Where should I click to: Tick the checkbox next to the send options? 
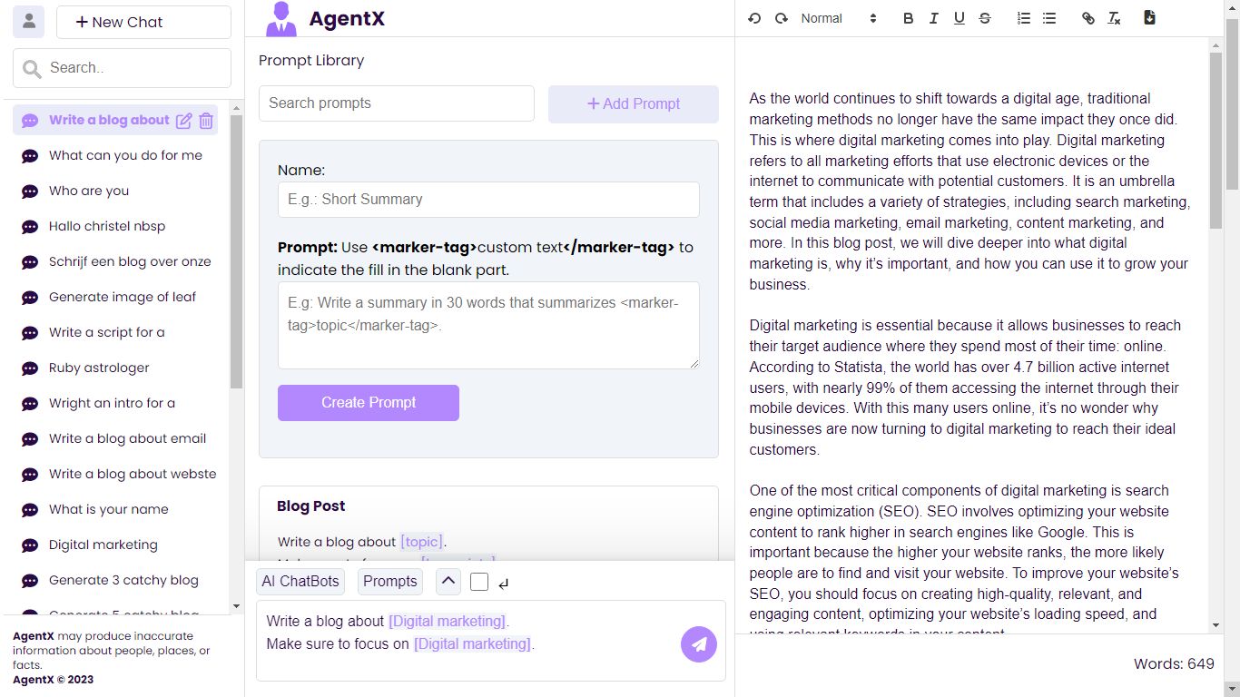click(479, 582)
